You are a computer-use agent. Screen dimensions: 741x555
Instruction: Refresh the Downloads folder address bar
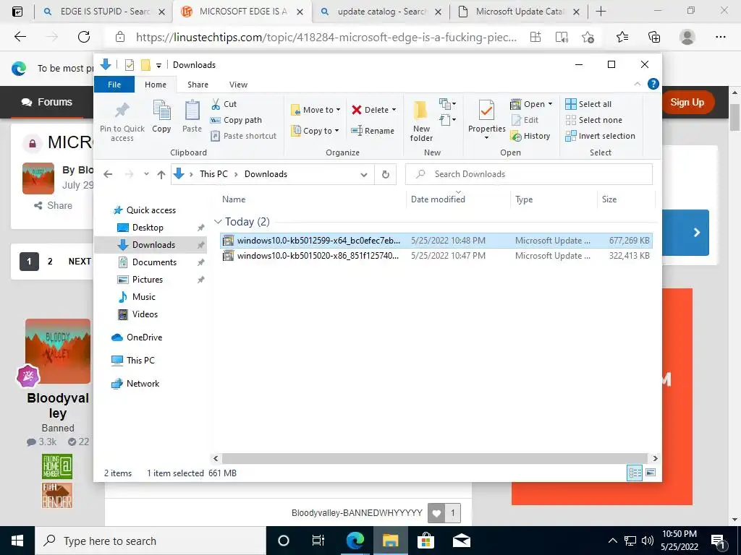385,174
